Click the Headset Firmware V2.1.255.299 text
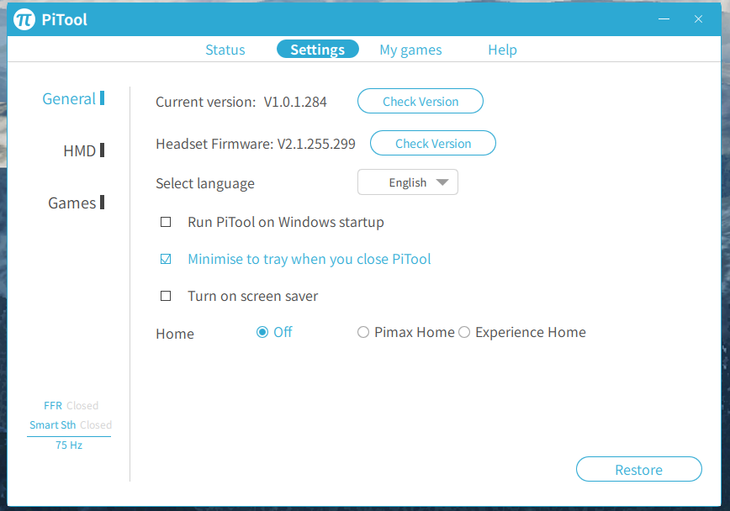730x511 pixels. [256, 144]
